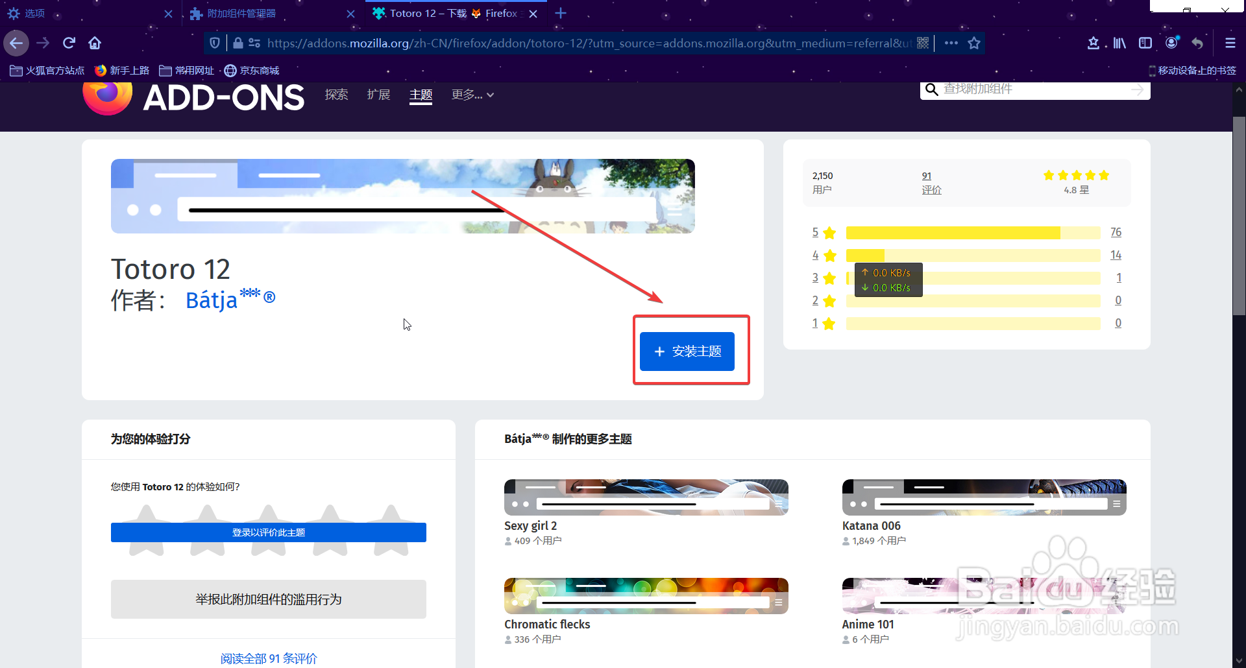The height and width of the screenshot is (668, 1246).
Task: Show site security lock information
Action: 238,43
